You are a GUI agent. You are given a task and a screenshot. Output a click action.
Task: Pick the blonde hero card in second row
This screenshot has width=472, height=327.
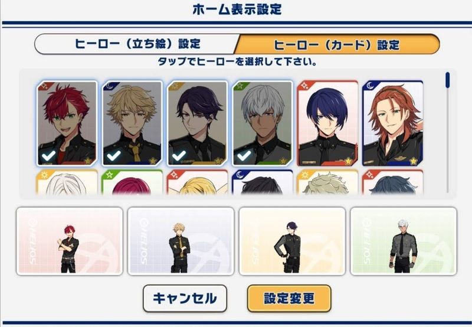pyautogui.click(x=197, y=182)
